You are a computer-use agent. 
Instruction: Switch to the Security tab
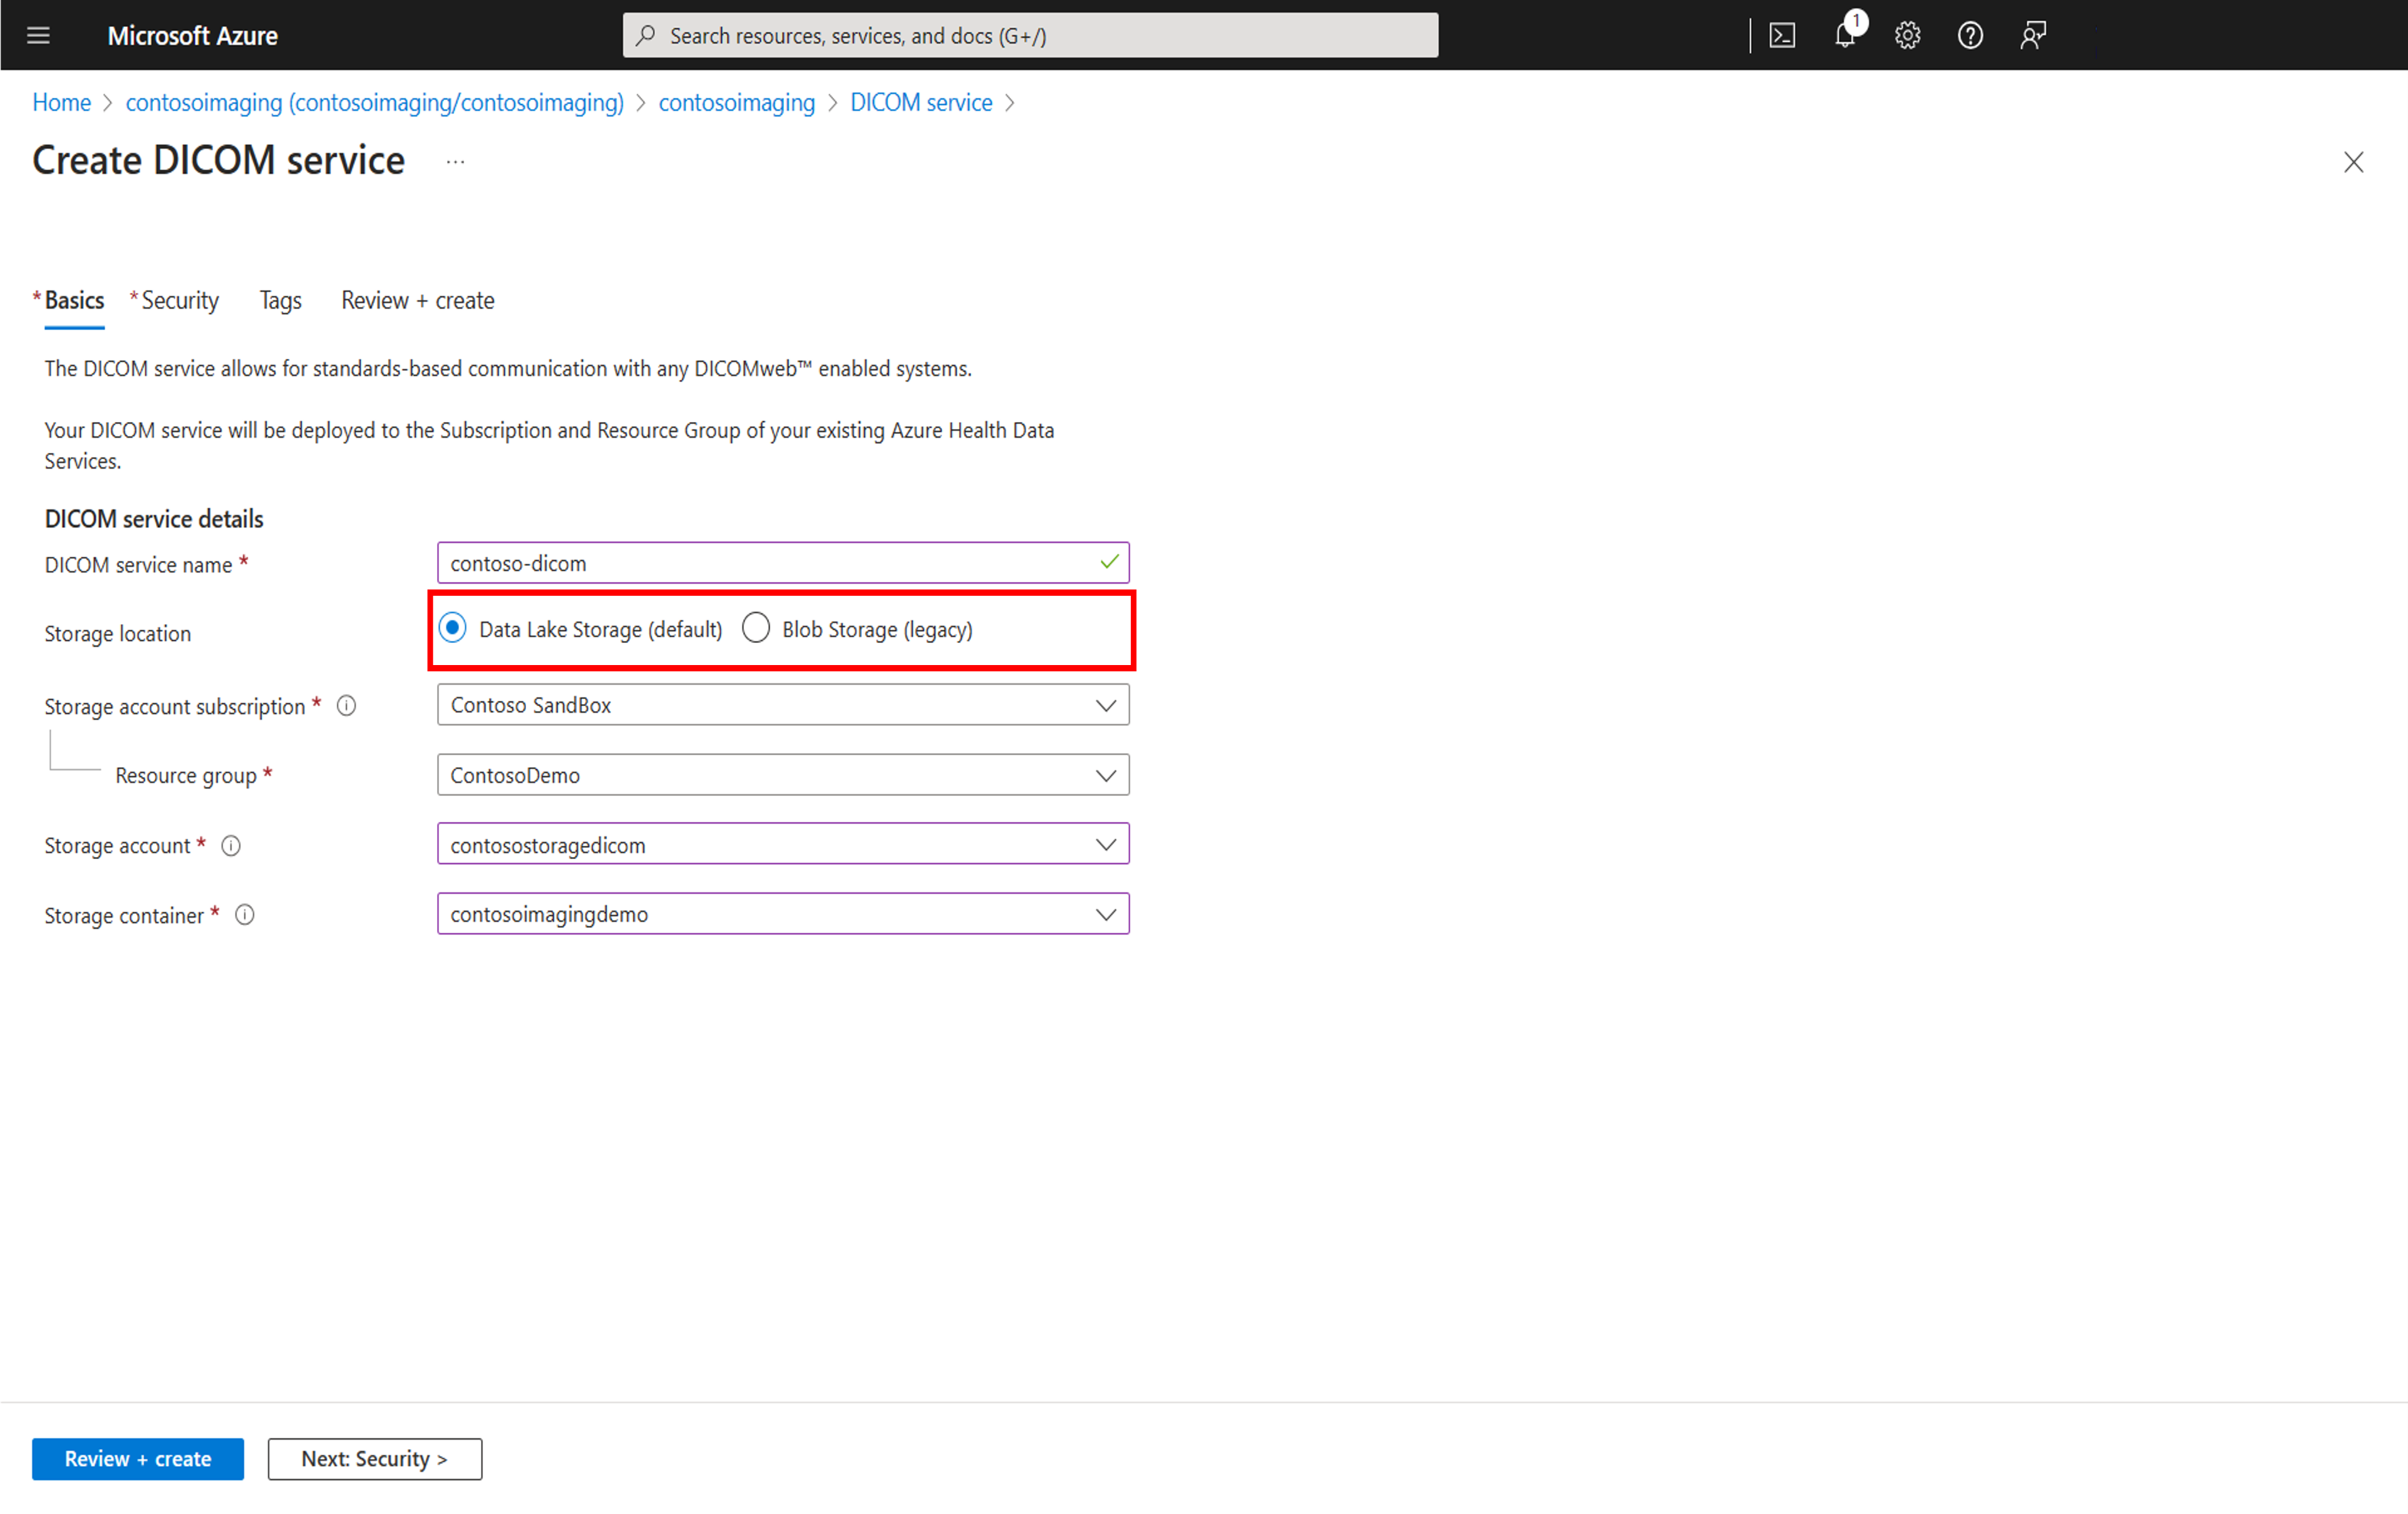click(x=179, y=301)
